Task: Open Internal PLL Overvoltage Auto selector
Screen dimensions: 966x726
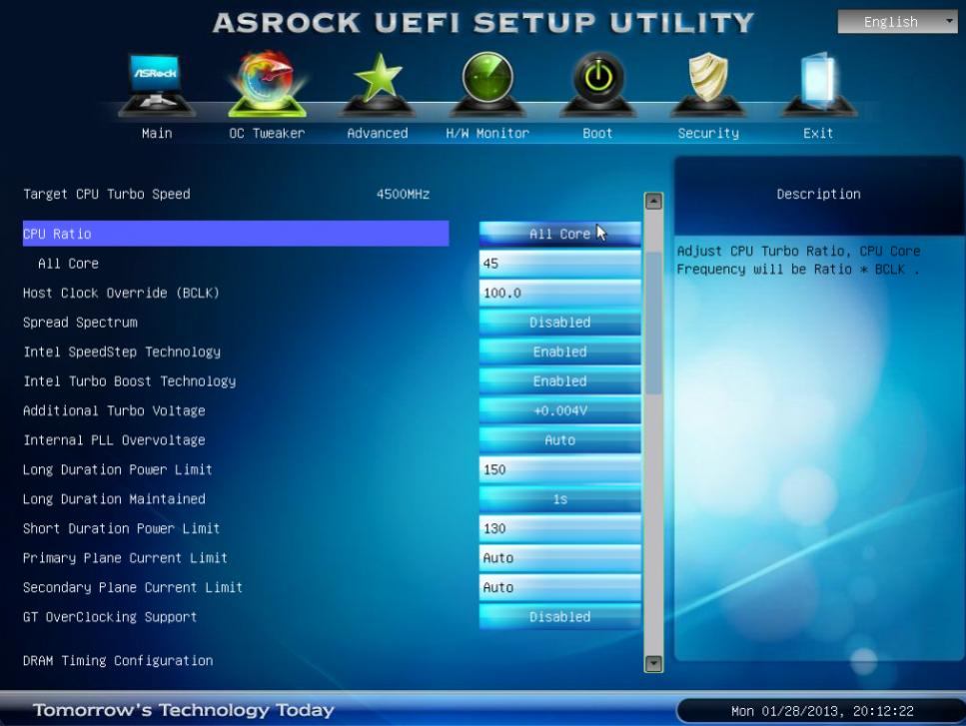Action: (560, 440)
